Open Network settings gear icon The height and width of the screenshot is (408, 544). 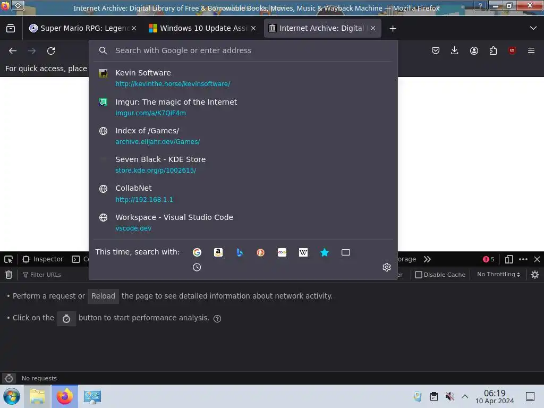pyautogui.click(x=535, y=275)
